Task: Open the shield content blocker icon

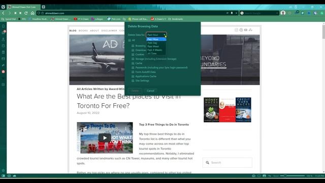Action: coord(39,13)
